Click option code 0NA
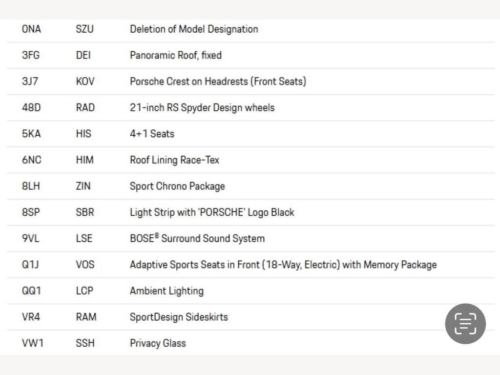The image size is (500, 375). click(x=31, y=29)
